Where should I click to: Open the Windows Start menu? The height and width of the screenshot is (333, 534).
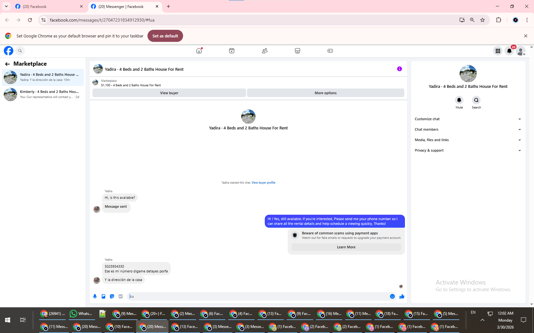(x=8, y=320)
